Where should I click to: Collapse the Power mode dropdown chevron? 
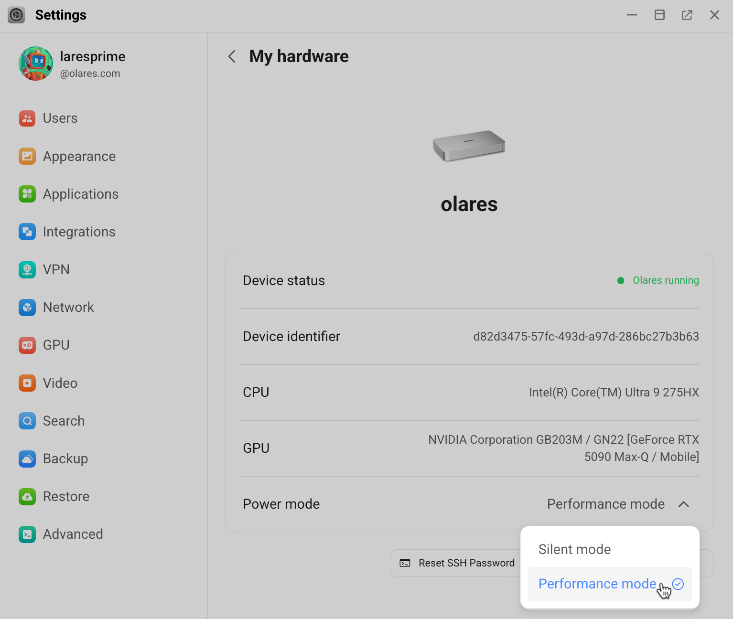tap(684, 504)
